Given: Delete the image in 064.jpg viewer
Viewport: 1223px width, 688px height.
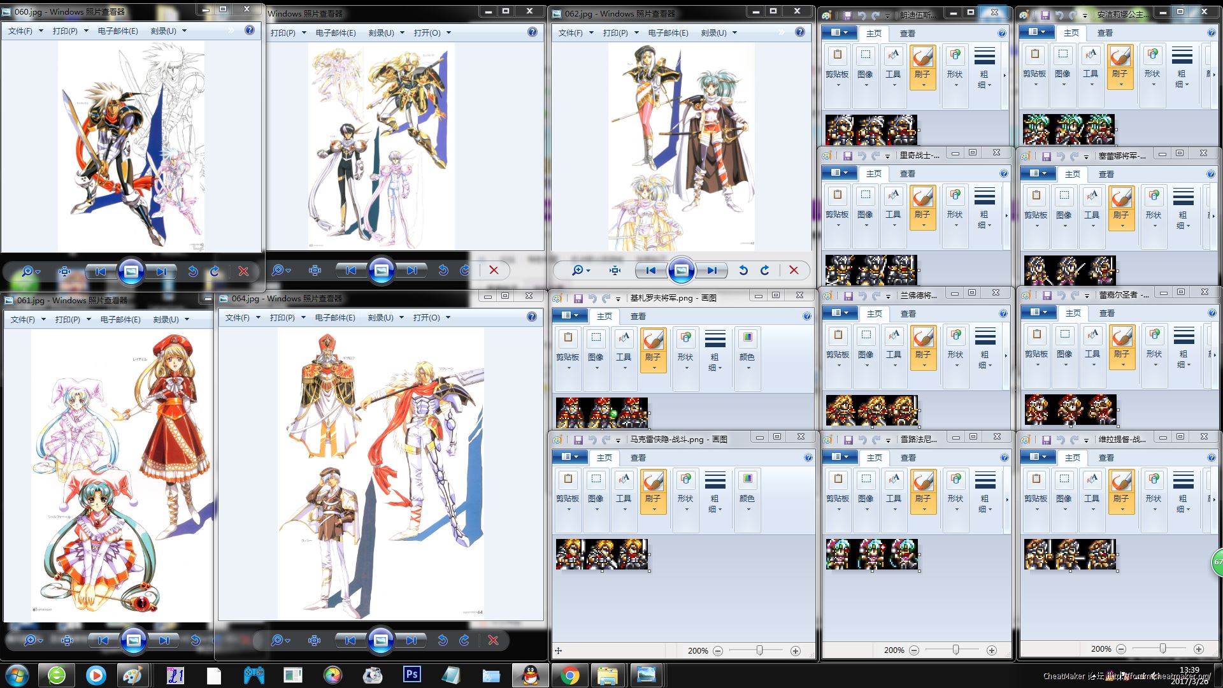Looking at the screenshot, I should pos(493,640).
